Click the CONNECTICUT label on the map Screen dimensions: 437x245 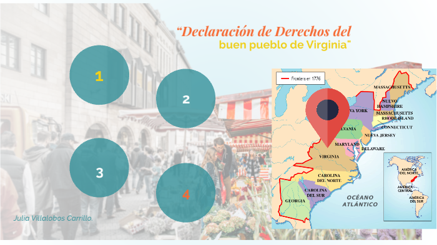[x=397, y=127]
